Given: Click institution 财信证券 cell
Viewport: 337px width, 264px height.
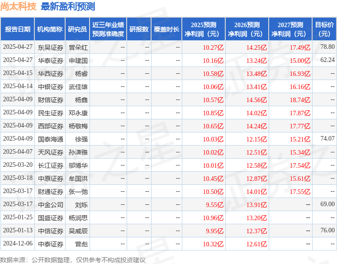Looking at the screenshot, I should [x=51, y=100].
